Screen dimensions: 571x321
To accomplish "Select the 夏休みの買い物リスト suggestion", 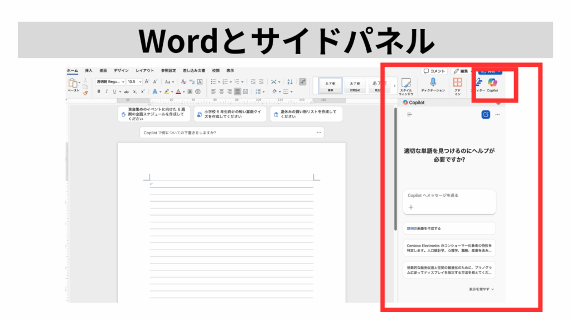I will (x=306, y=114).
